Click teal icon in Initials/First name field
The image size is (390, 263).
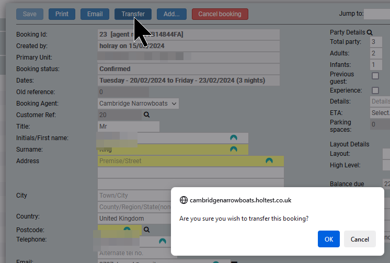[x=234, y=138]
